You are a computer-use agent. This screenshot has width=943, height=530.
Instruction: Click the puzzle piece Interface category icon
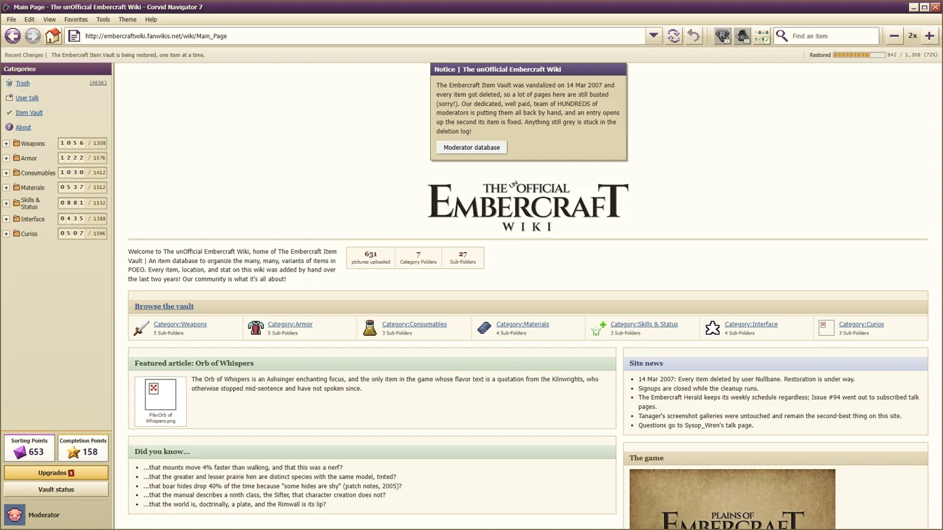point(712,328)
